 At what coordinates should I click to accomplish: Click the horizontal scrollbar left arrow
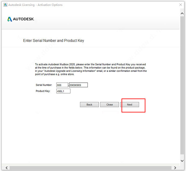(7, 168)
